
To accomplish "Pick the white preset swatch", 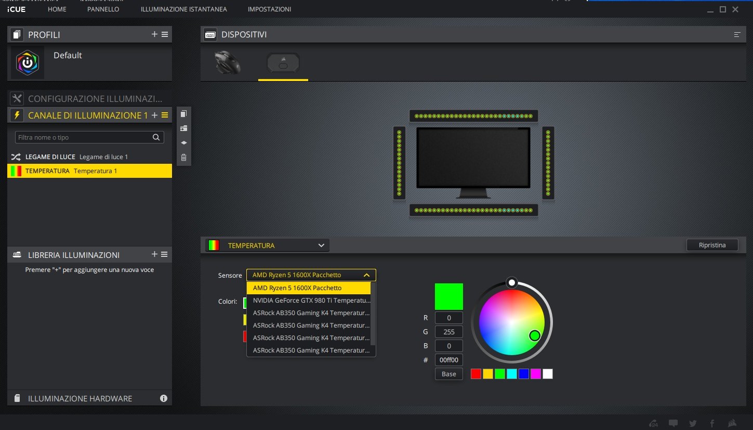I will [548, 374].
